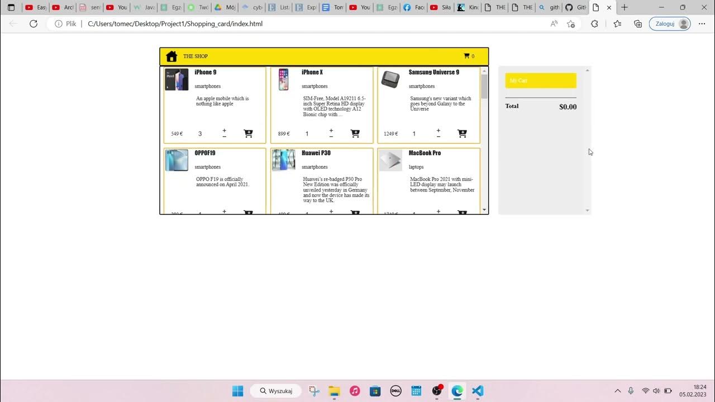
Task: Add iPhone 9 to cart
Action: (248, 133)
